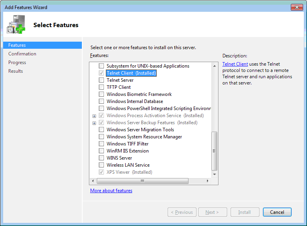Click the horizontal scrollbar thumb
This screenshot has width=307, height=226.
tap(142, 181)
